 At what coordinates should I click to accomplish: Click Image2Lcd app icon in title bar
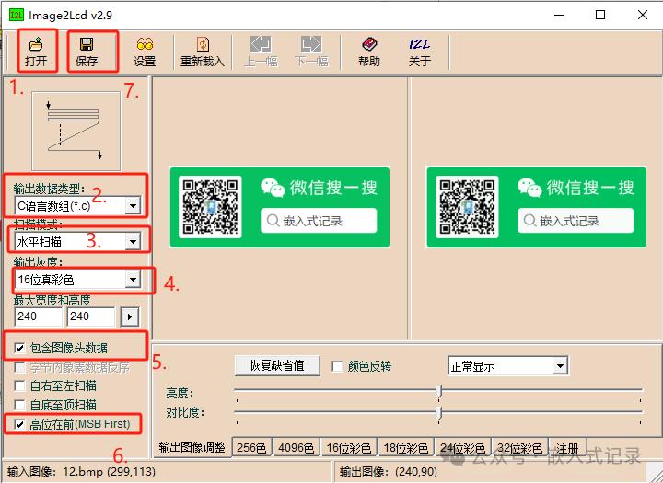pos(17,16)
